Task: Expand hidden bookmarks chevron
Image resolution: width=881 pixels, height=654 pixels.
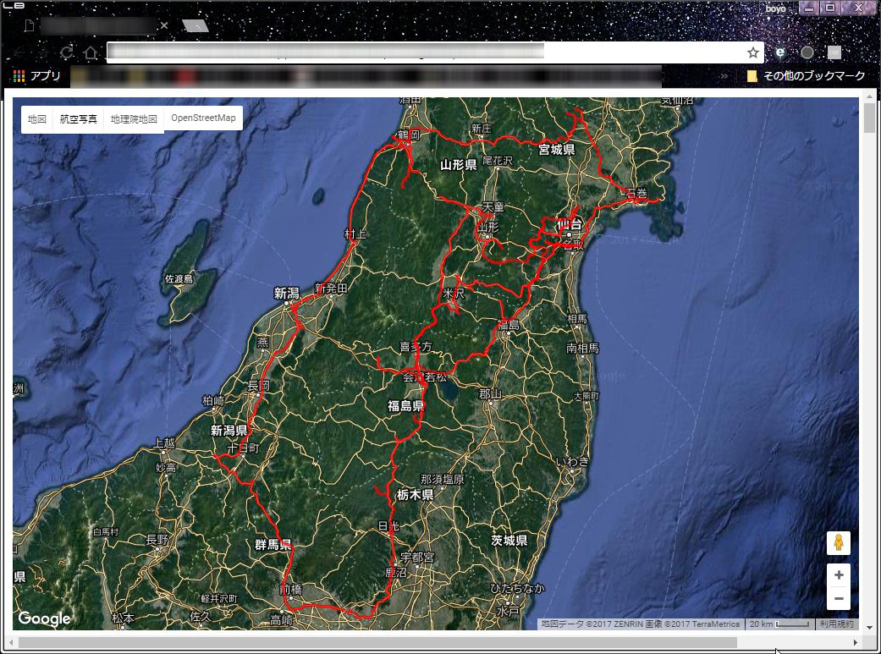Action: [x=724, y=76]
